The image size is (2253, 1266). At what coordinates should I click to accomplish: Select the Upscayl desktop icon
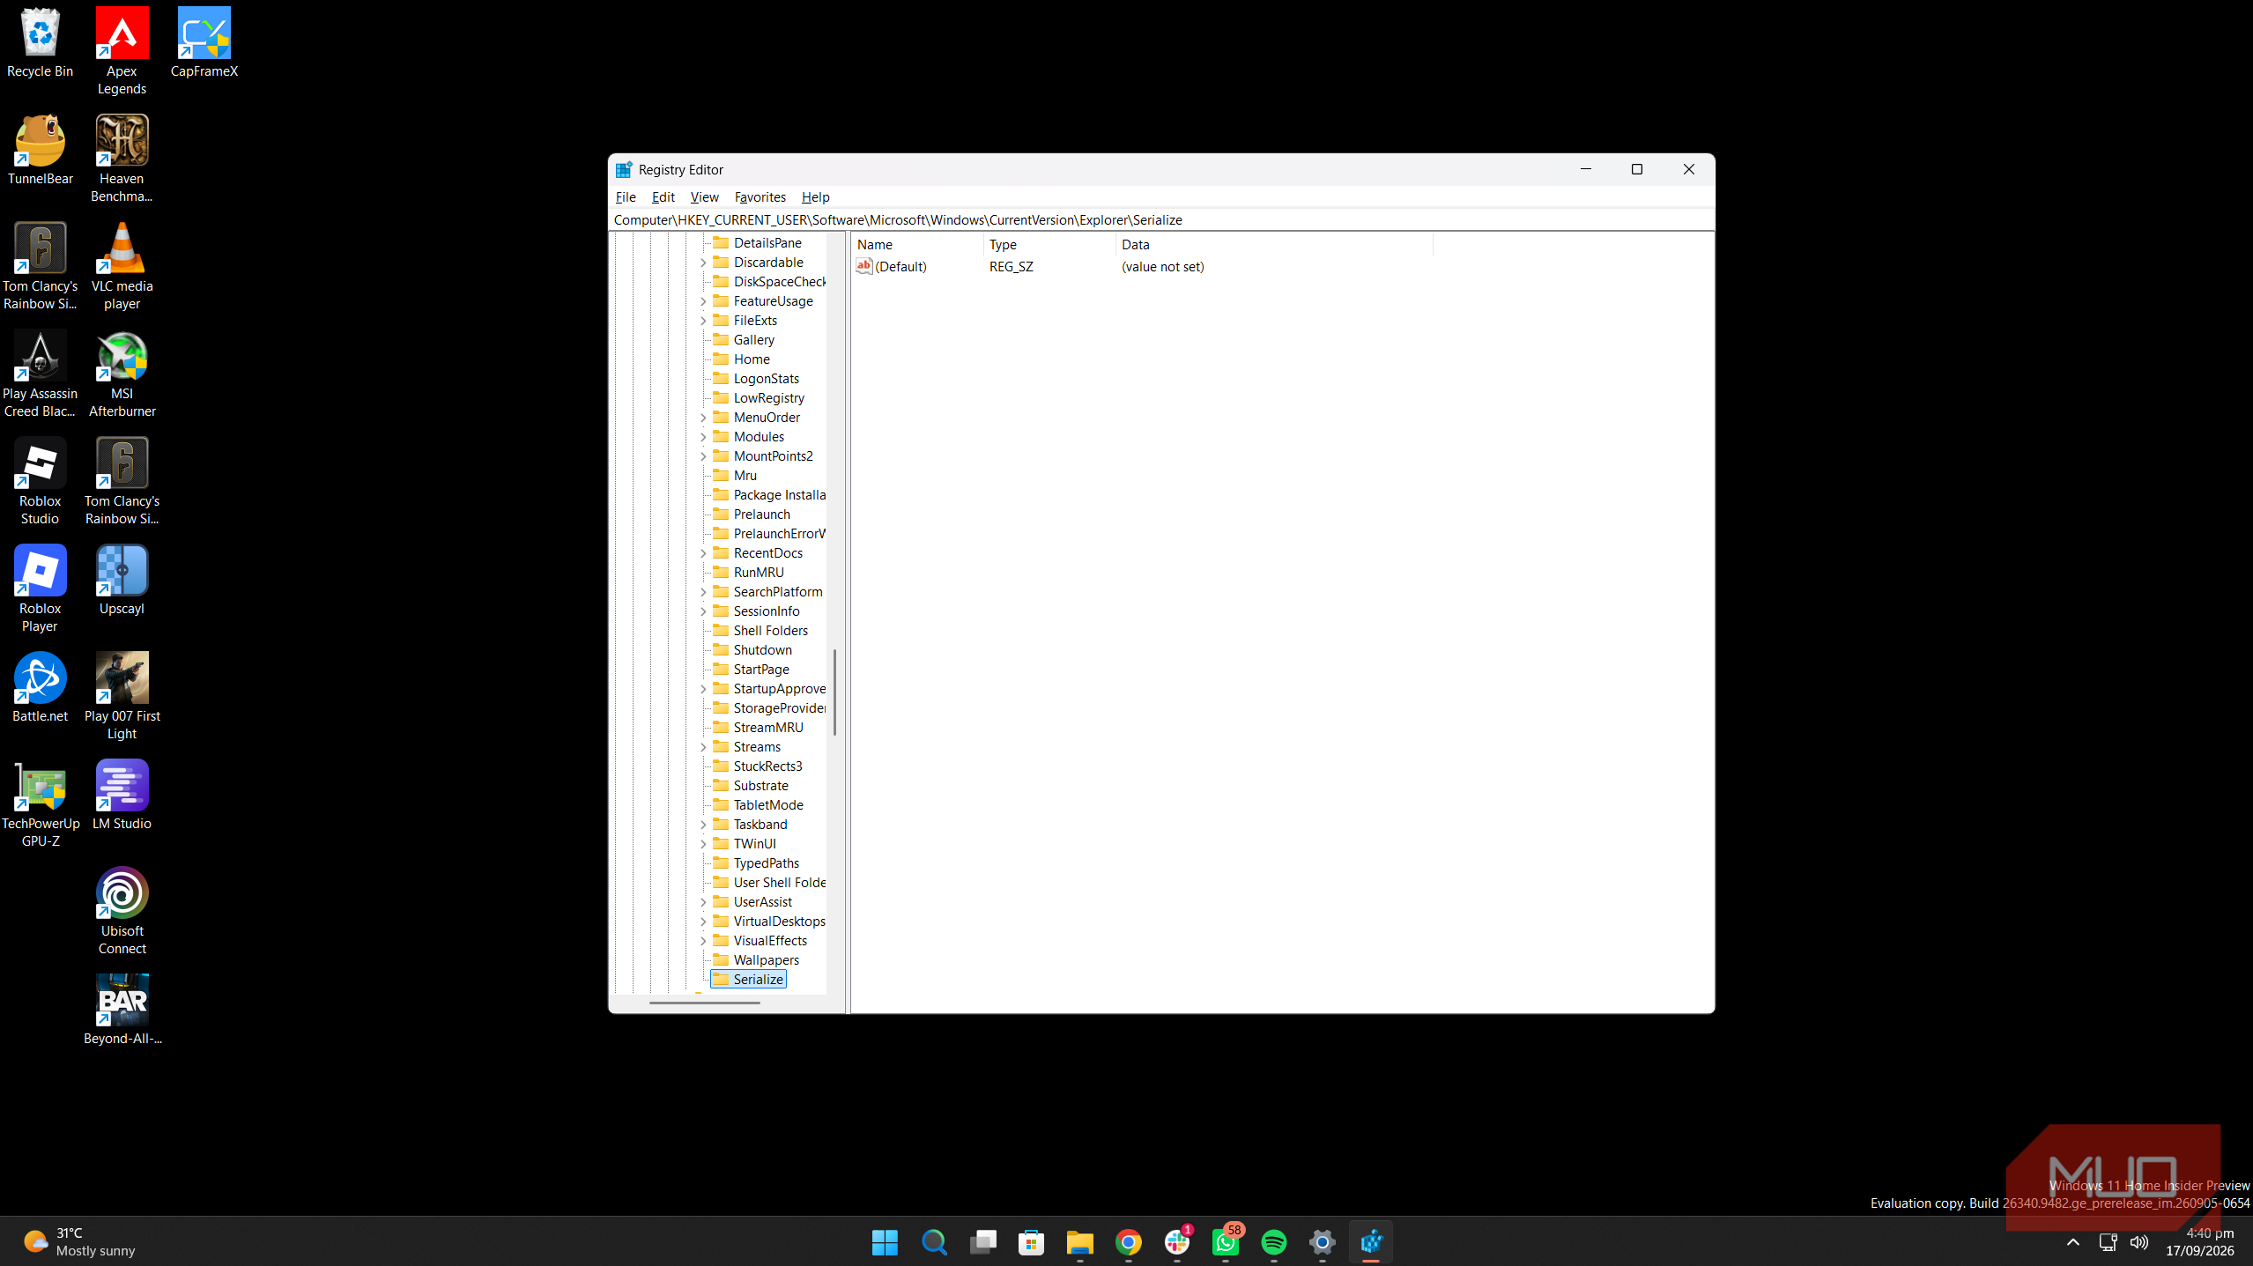[122, 580]
